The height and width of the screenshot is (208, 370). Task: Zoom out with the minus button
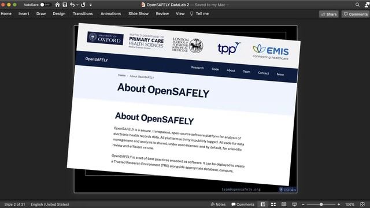pyautogui.click(x=303, y=205)
